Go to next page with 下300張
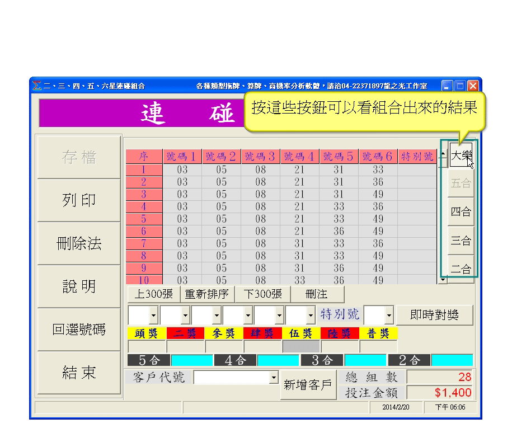512x447 pixels. pyautogui.click(x=262, y=294)
